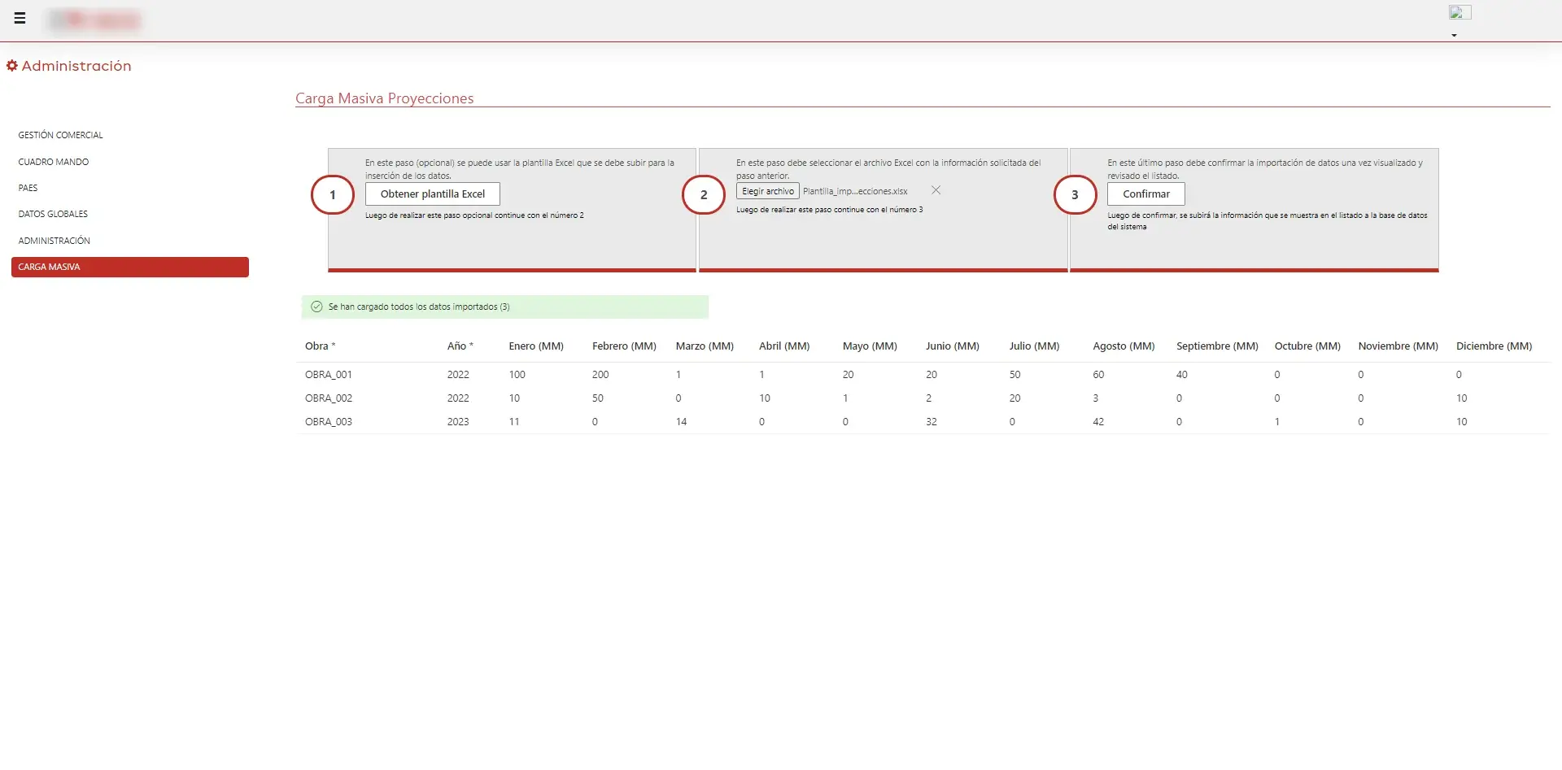
Task: Click Junio value 32 for OBRA_003
Action: pyautogui.click(x=932, y=422)
